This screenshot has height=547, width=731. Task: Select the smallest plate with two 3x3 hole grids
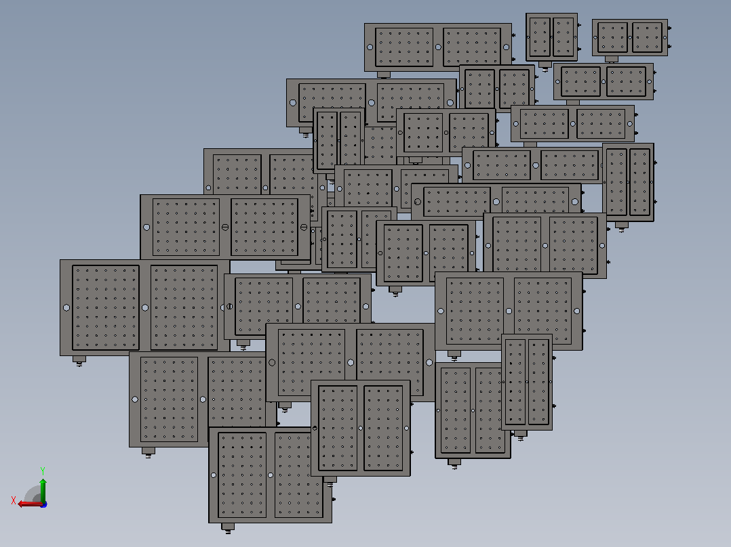629,37
